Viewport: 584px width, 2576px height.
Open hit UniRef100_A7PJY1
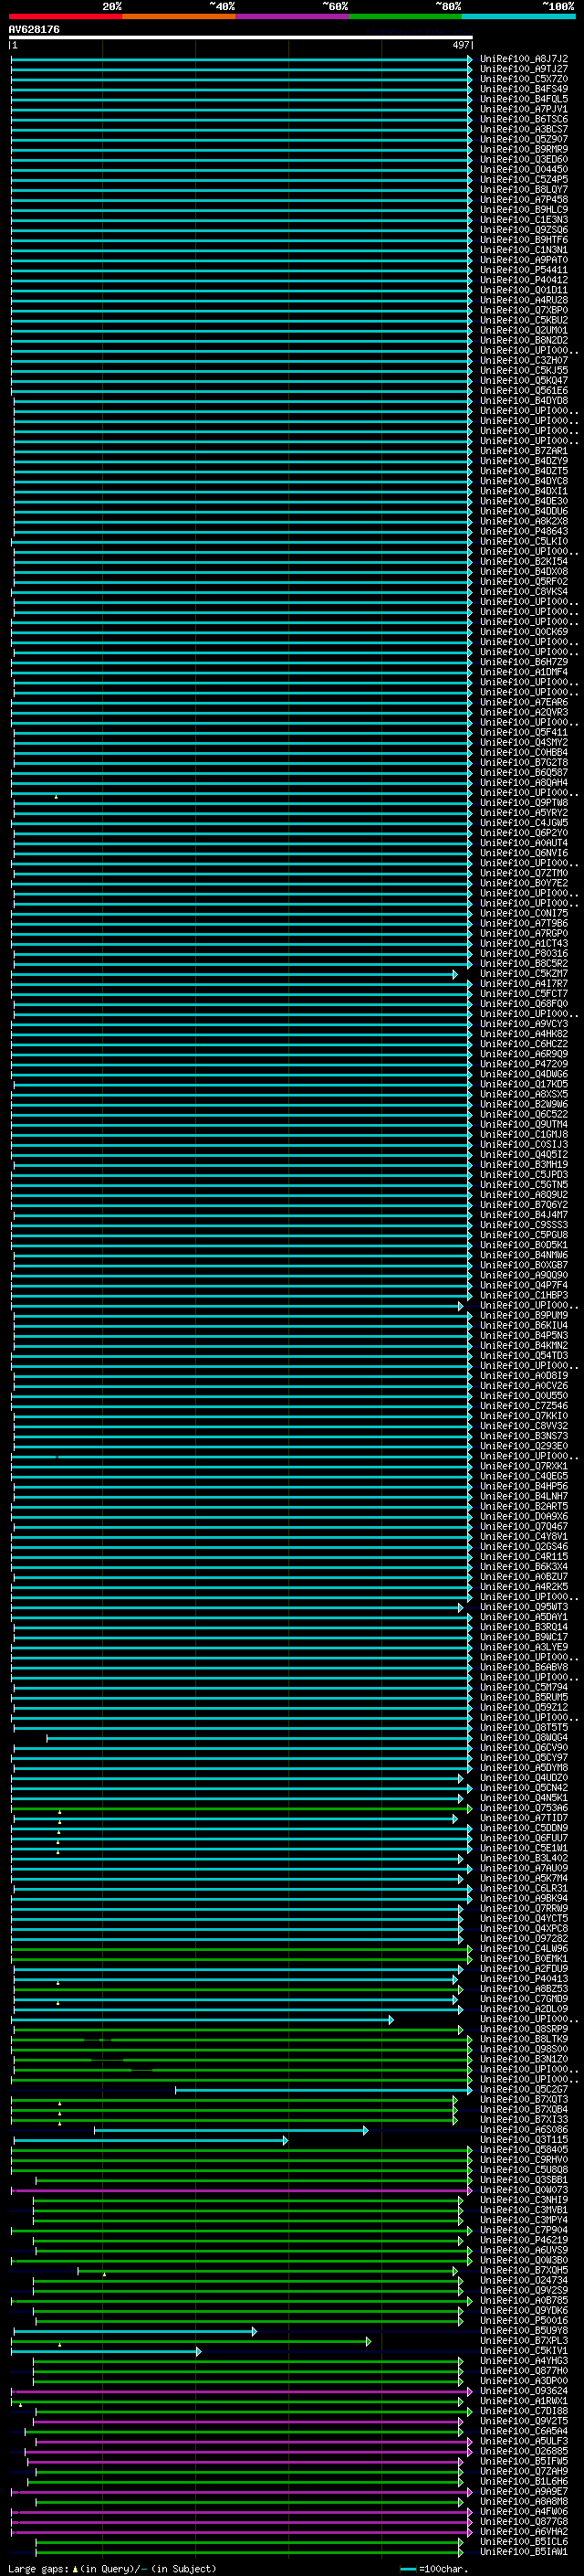pyautogui.click(x=523, y=109)
